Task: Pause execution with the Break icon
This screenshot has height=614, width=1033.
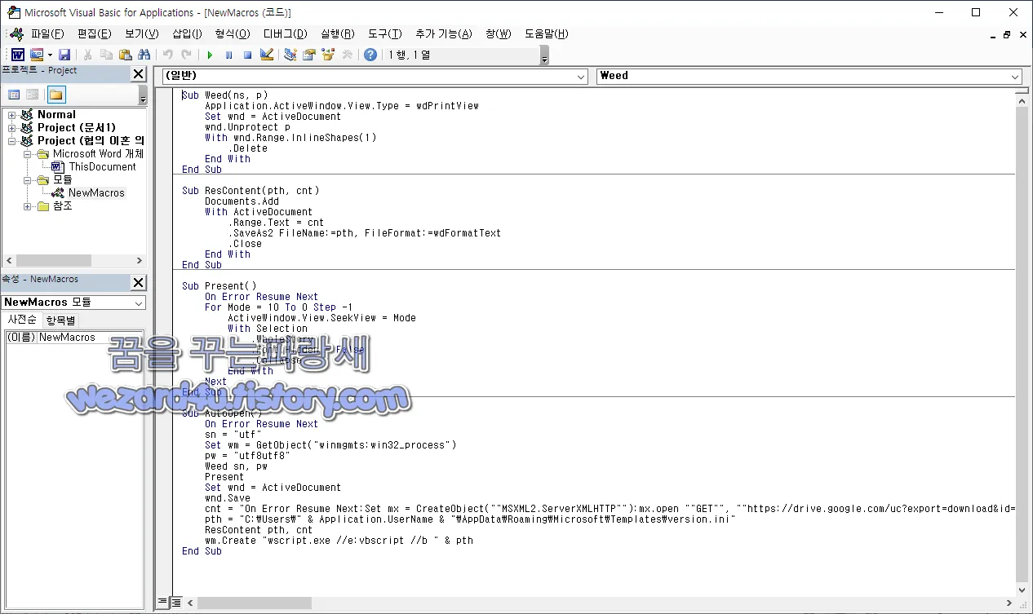Action: tap(228, 55)
